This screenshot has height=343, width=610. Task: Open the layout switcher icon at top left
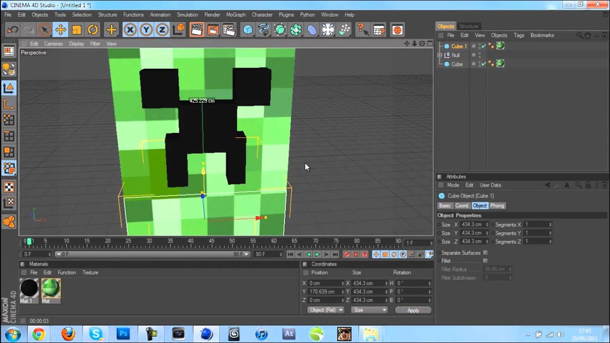9,51
